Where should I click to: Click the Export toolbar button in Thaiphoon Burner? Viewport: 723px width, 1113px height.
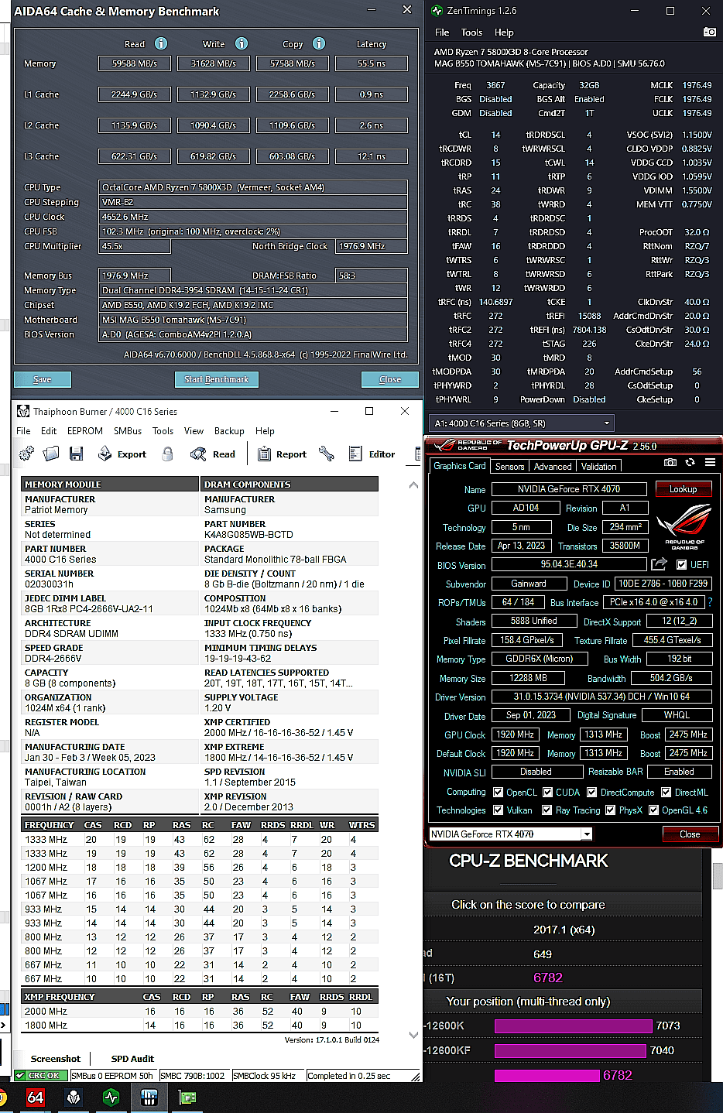pyautogui.click(x=124, y=454)
